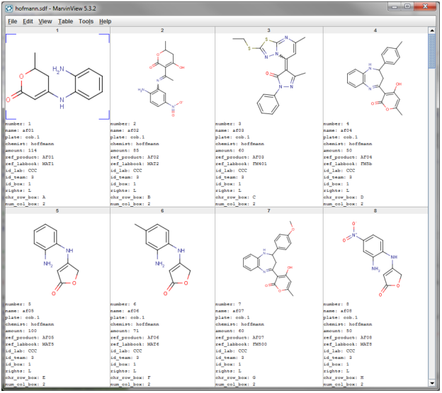This screenshot has width=442, height=393.
Task: Click column header labeled 3
Action: click(269, 30)
